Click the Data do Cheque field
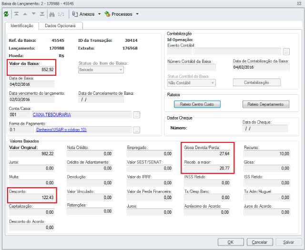 (x=265, y=129)
